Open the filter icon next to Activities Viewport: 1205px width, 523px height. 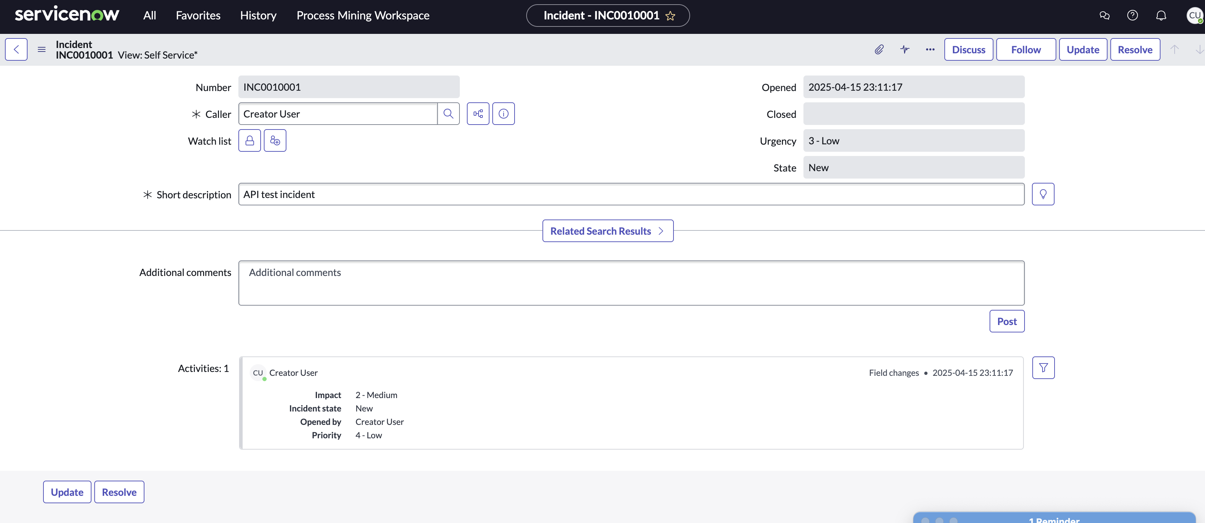pos(1043,367)
